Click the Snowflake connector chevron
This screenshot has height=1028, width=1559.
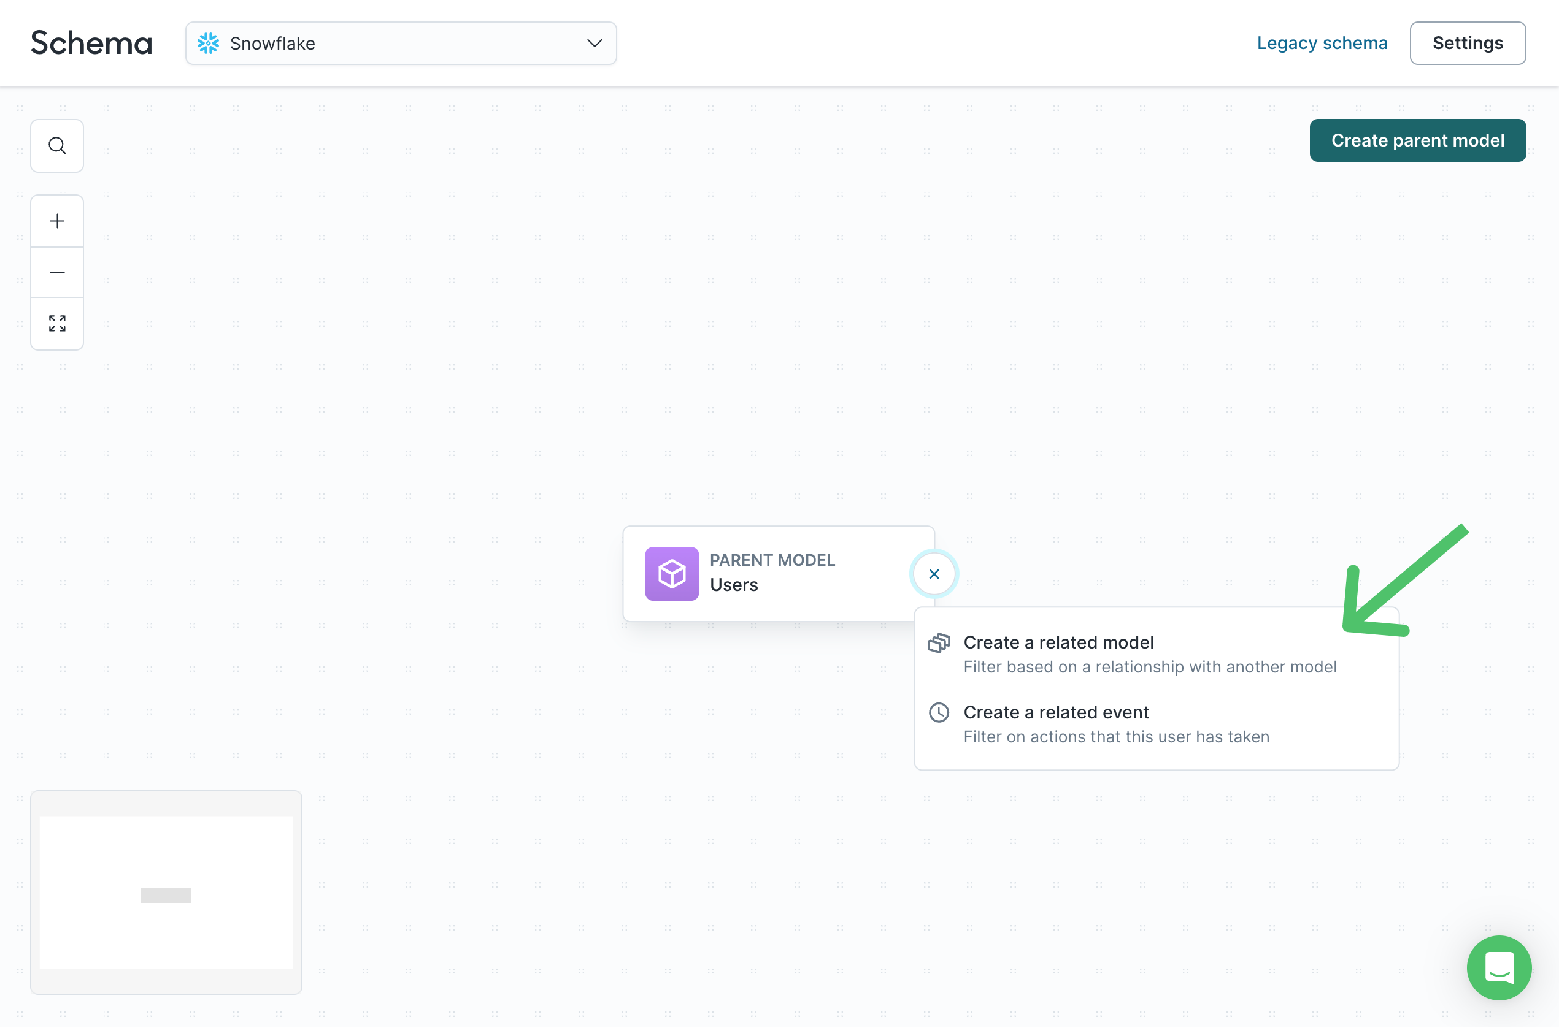pyautogui.click(x=595, y=42)
